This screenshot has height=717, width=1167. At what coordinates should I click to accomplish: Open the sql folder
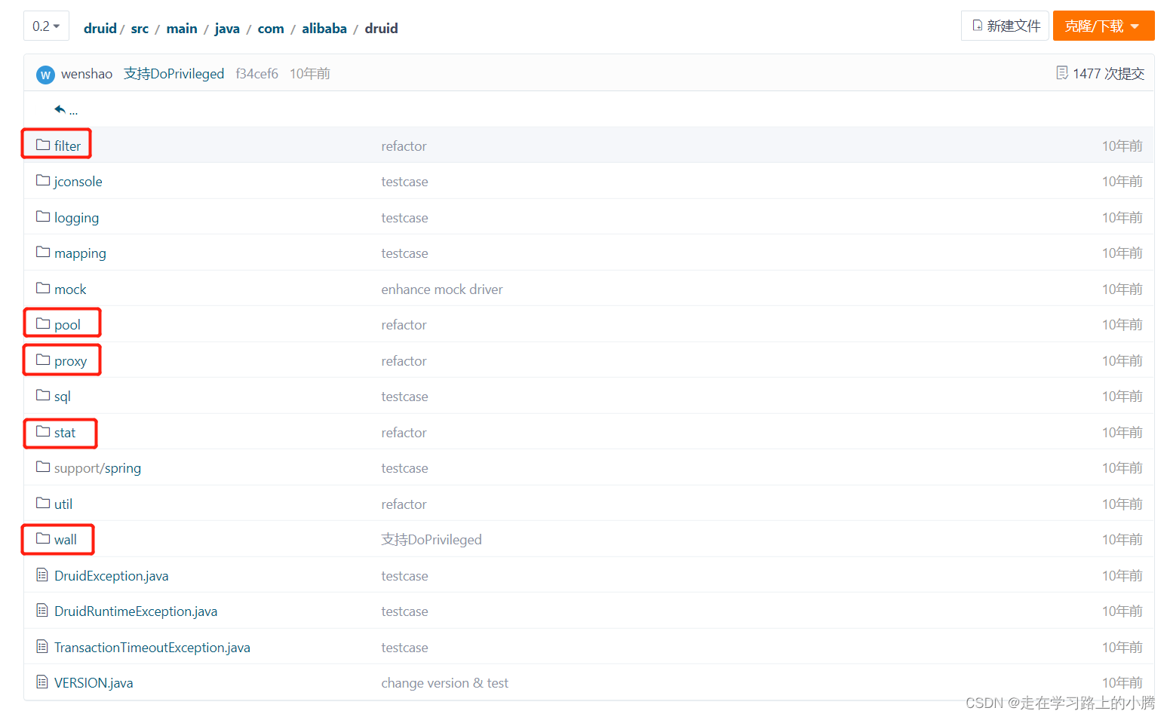[62, 397]
